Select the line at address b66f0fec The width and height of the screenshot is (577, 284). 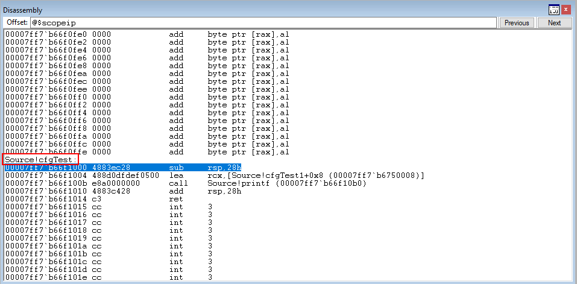147,81
